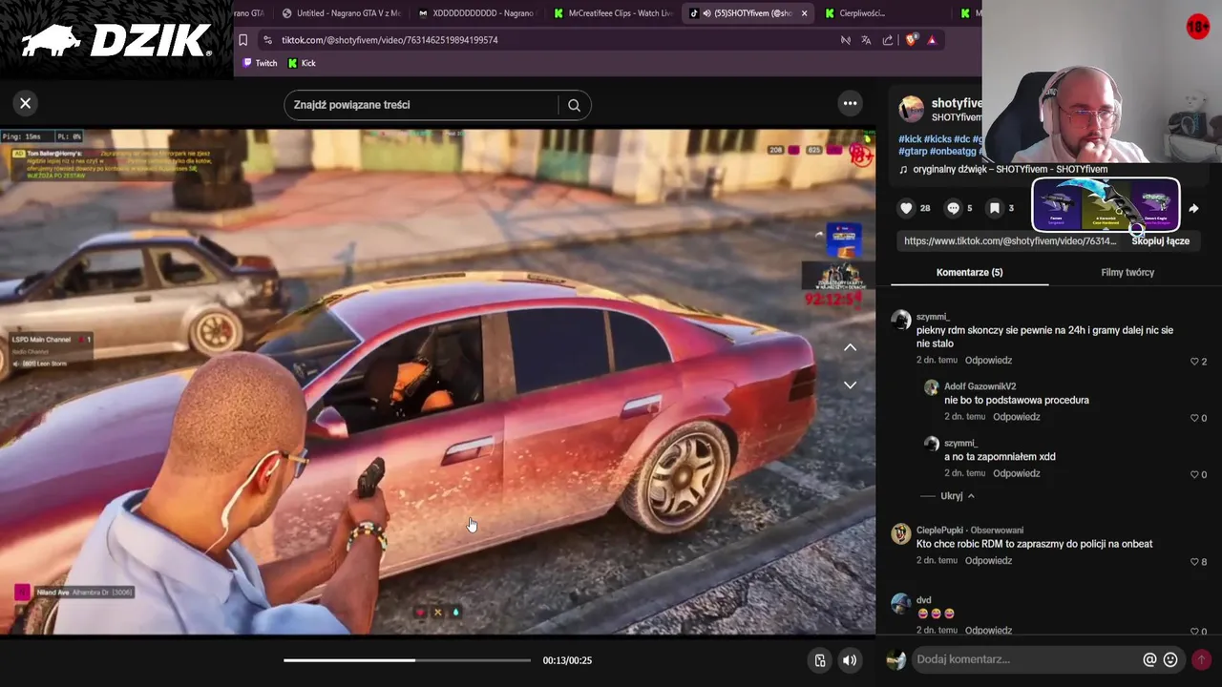Open the Twitch bookmark
The image size is (1222, 687).
(259, 63)
